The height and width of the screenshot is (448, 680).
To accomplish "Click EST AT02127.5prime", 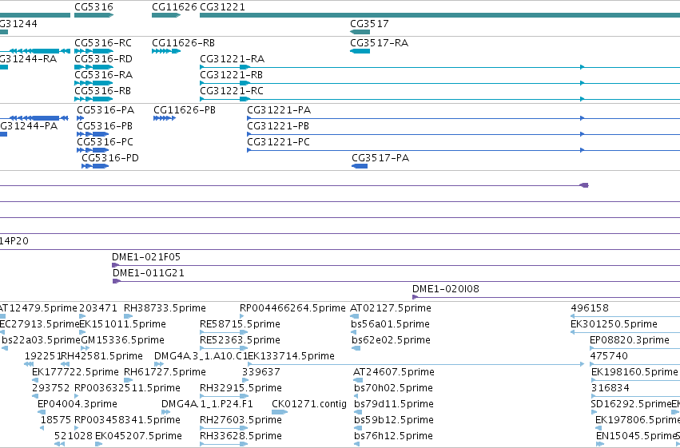I will [x=391, y=308].
